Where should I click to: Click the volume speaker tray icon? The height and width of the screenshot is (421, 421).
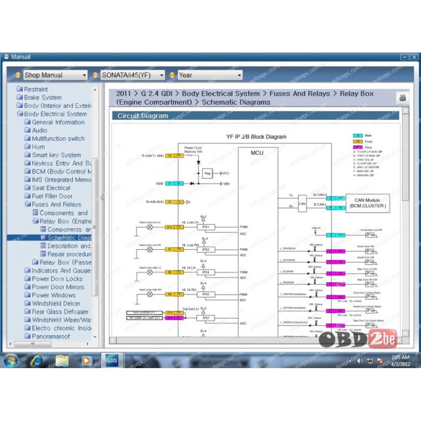coord(360,361)
